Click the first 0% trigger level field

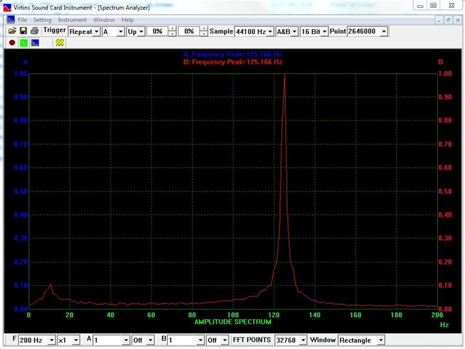158,31
